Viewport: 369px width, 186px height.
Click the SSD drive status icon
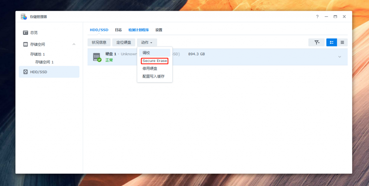coord(97,57)
